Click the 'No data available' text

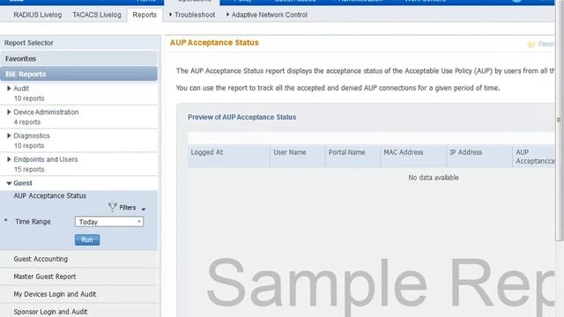click(x=434, y=178)
